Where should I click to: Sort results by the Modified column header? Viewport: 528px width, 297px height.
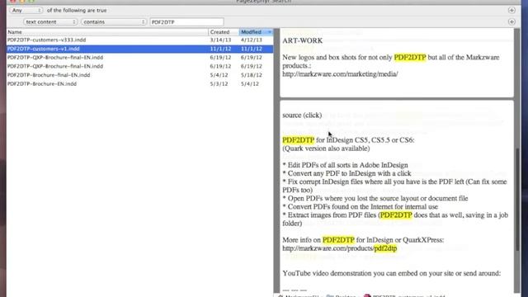(x=256, y=32)
